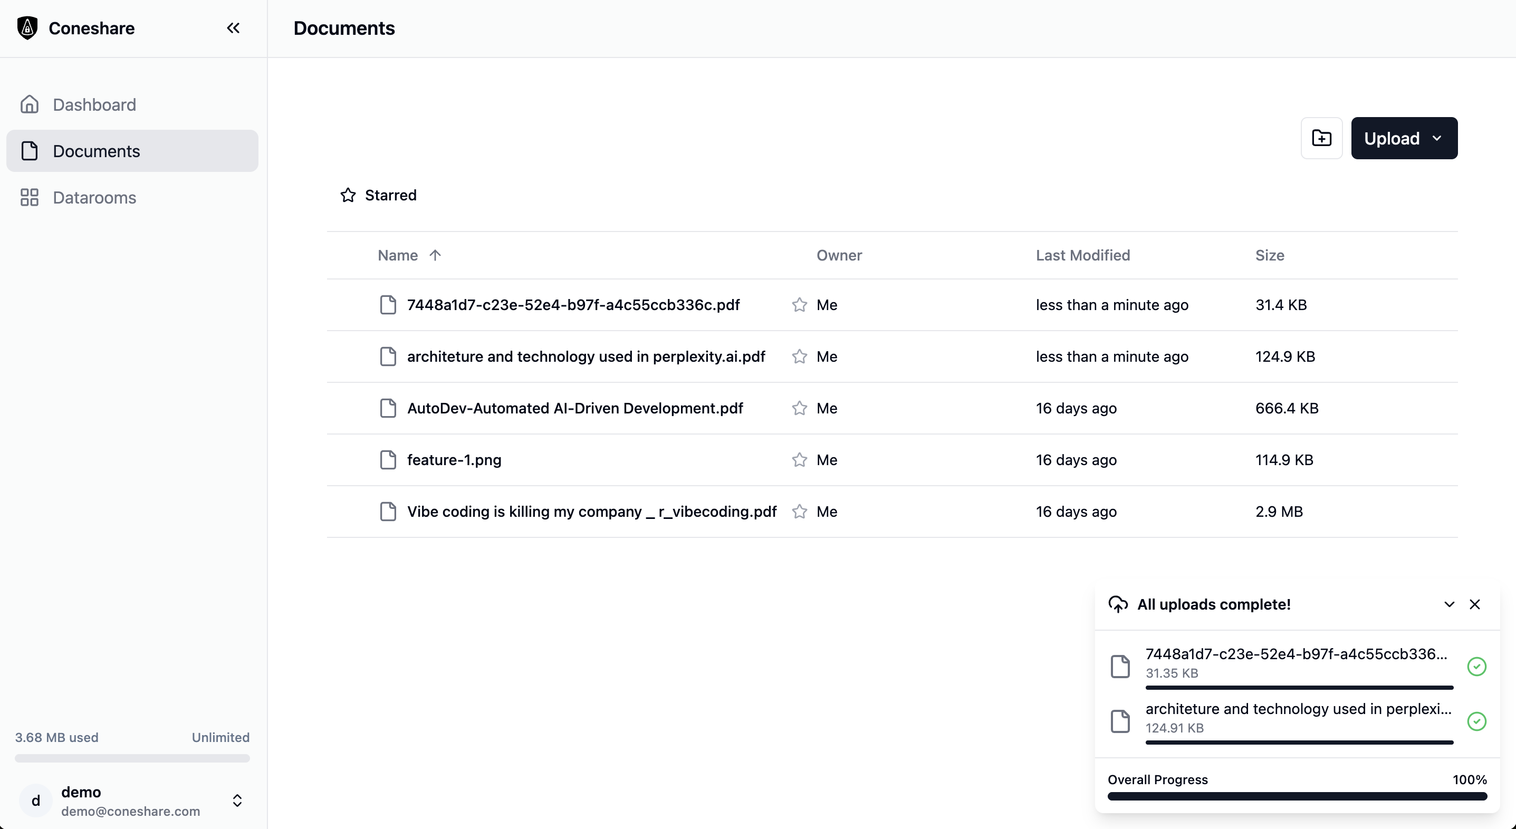Click file icon of feature-1.png
This screenshot has height=829, width=1516.
[x=388, y=460]
